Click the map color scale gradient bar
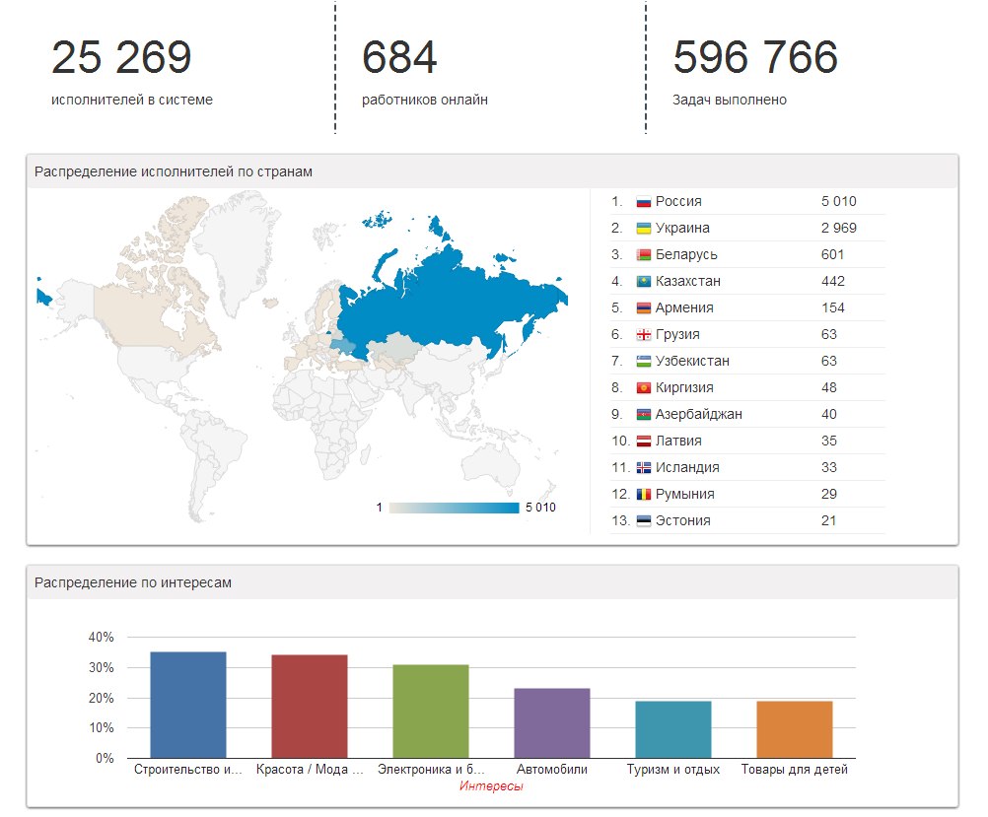 [x=454, y=508]
